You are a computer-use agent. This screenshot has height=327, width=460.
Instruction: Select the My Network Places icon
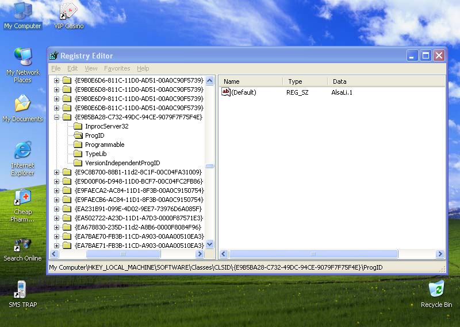(x=23, y=57)
